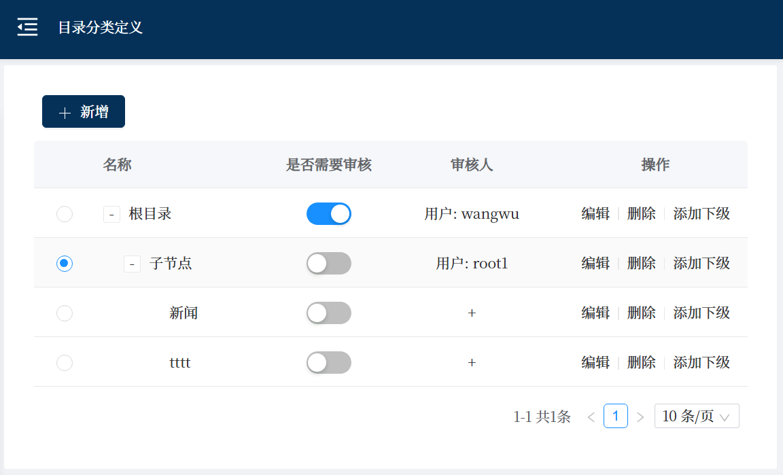Disable the review toggle for 根目录
Screen dimensions: 783x475
pos(329,213)
